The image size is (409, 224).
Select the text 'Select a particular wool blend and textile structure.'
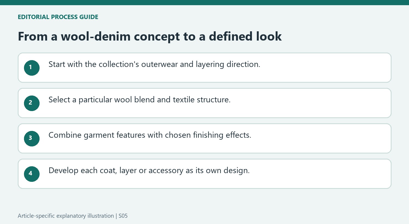(139, 100)
